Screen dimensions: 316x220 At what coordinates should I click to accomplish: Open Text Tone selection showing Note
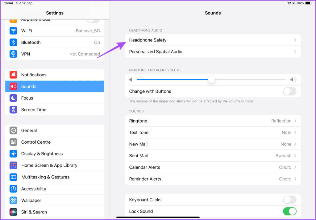click(213, 133)
